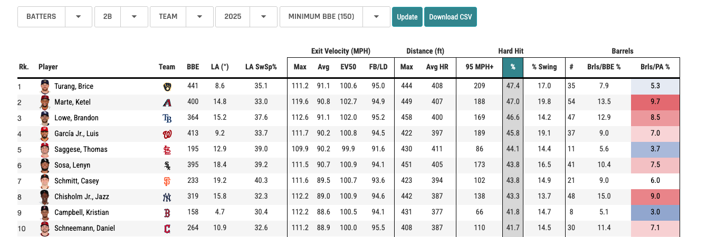Click the Red Sox logo by Campbell
707x237 pixels.
(x=167, y=213)
